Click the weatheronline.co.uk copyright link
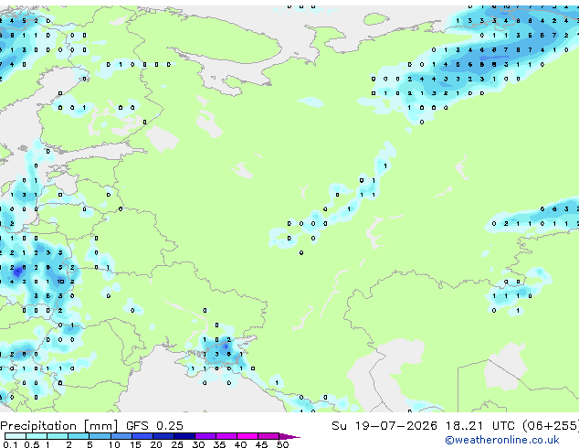The height and width of the screenshot is (448, 579). pyautogui.click(x=501, y=440)
